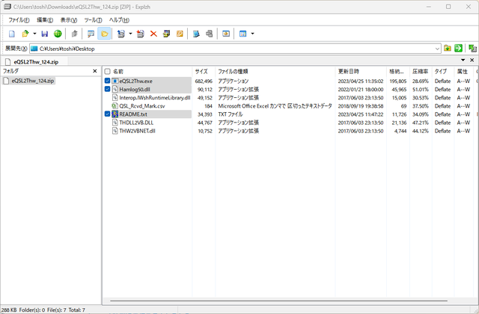This screenshot has width=479, height=314.
Task: Open the 表示(V) menu
Action: click(69, 20)
